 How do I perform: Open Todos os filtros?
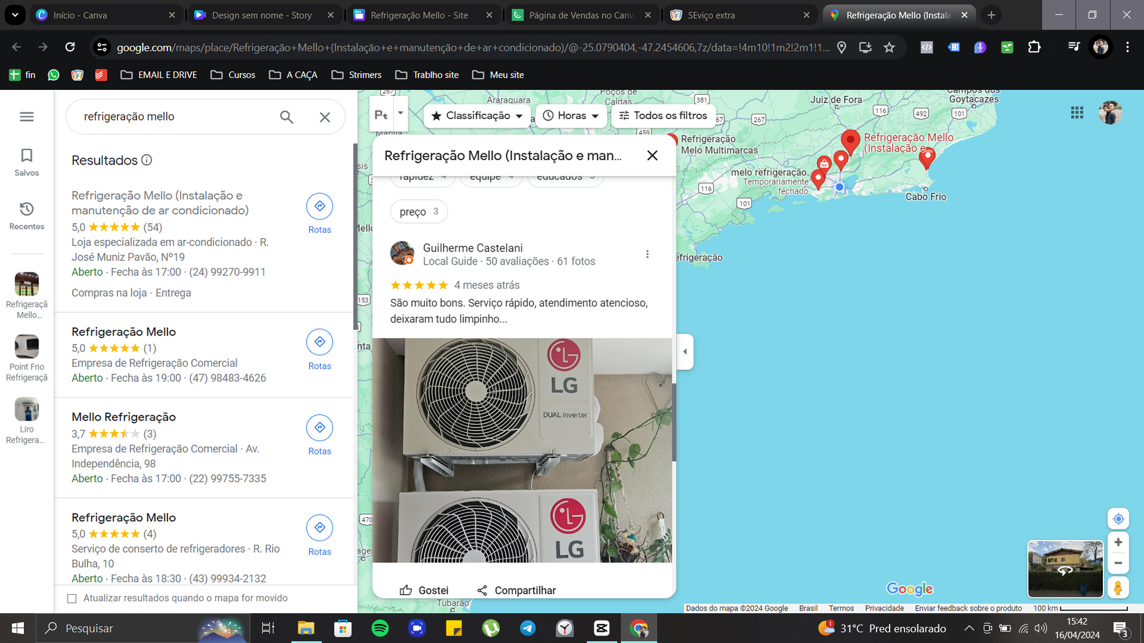click(x=663, y=116)
